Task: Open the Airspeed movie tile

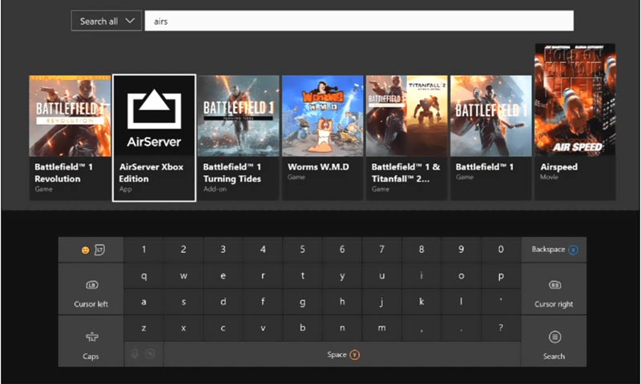Action: [575, 122]
